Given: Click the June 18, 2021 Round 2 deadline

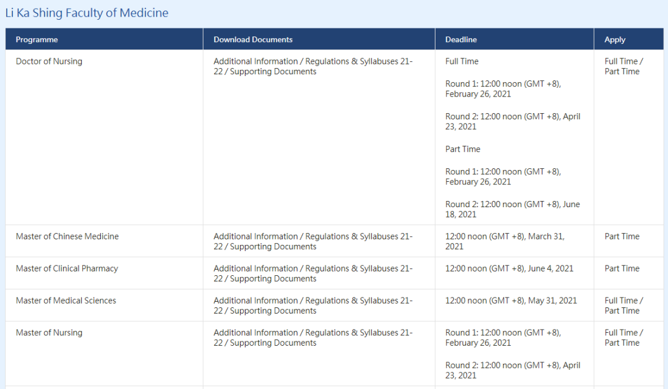Looking at the screenshot, I should coord(513,209).
